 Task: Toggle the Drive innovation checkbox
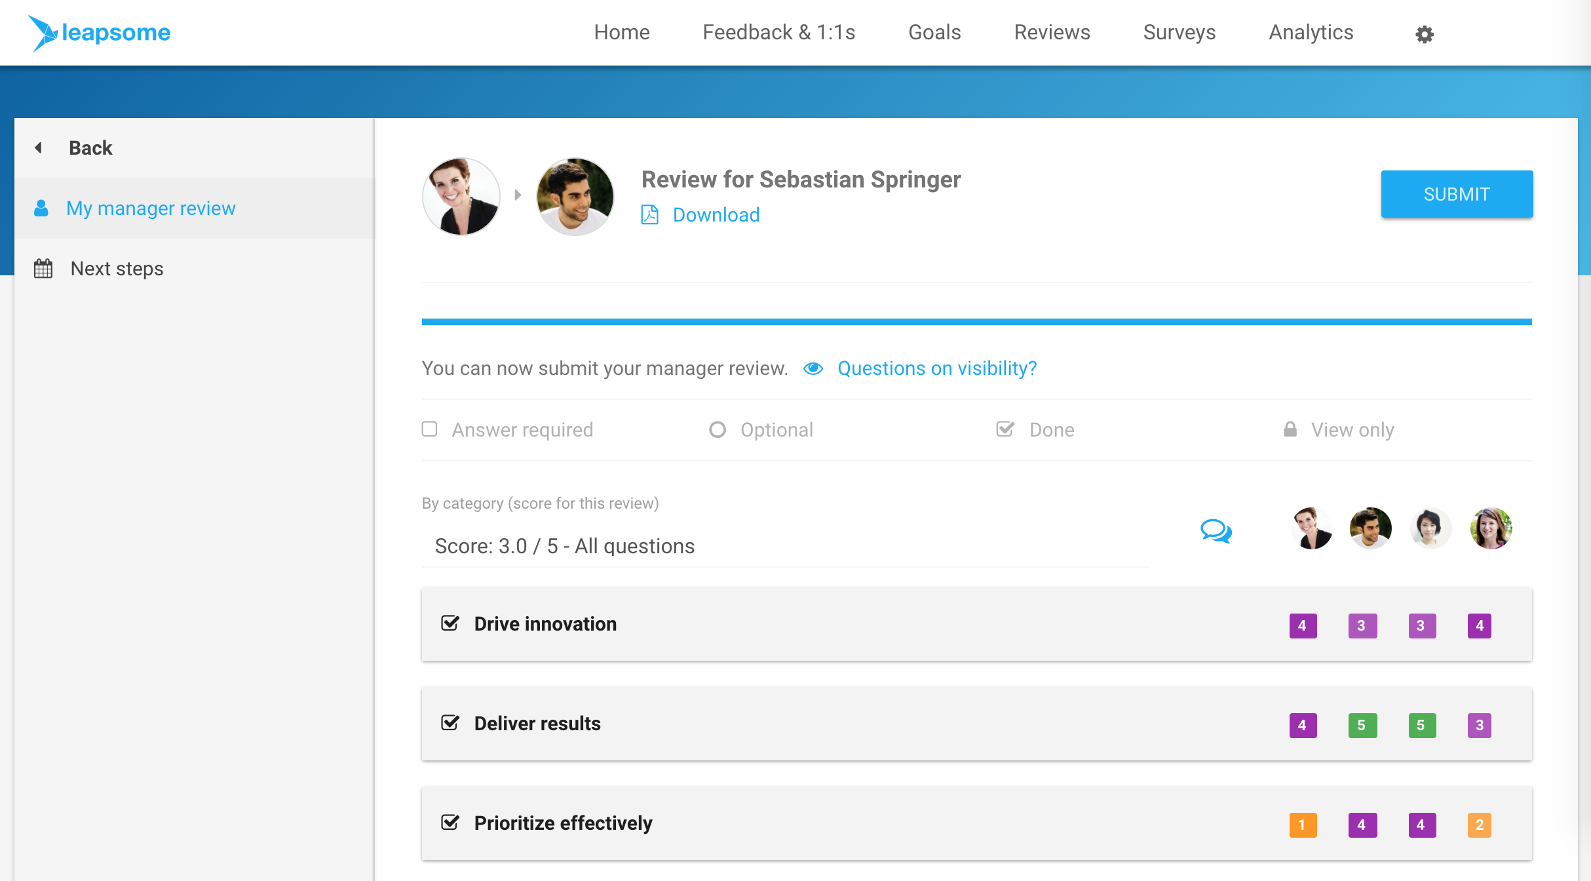click(450, 623)
